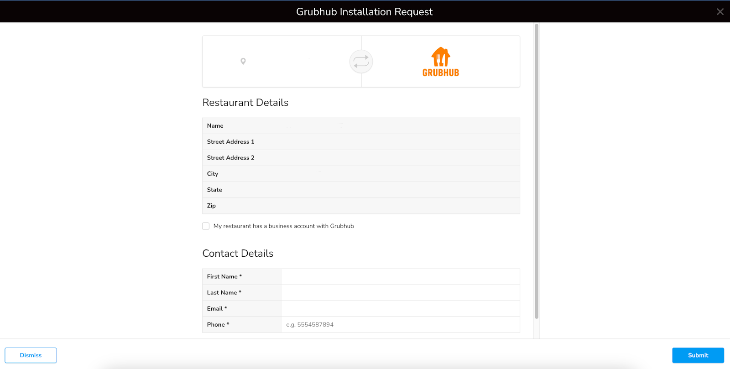Image resolution: width=730 pixels, height=369 pixels.
Task: Focus the Email input field
Action: pyautogui.click(x=401, y=309)
